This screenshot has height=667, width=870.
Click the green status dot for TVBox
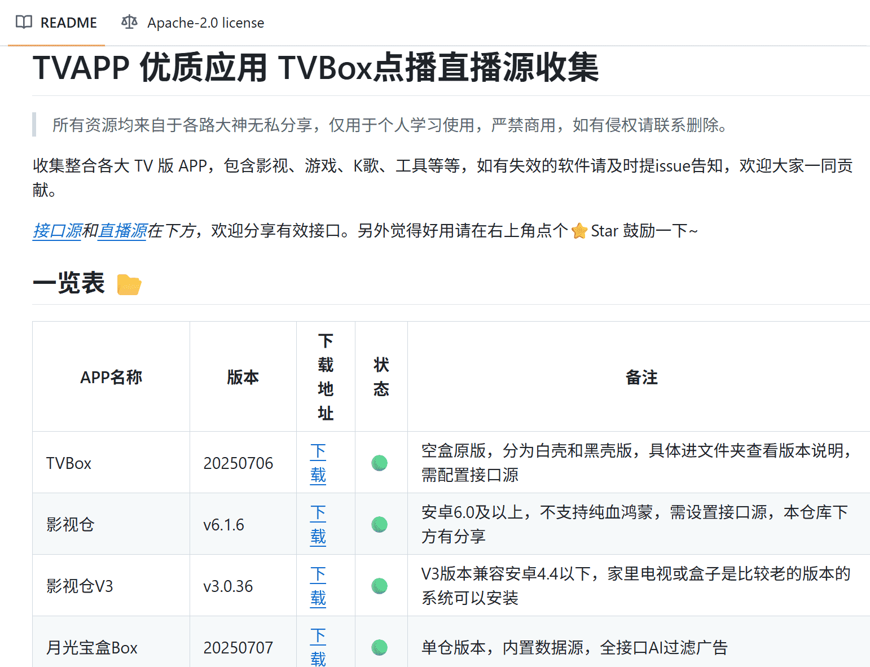(380, 463)
